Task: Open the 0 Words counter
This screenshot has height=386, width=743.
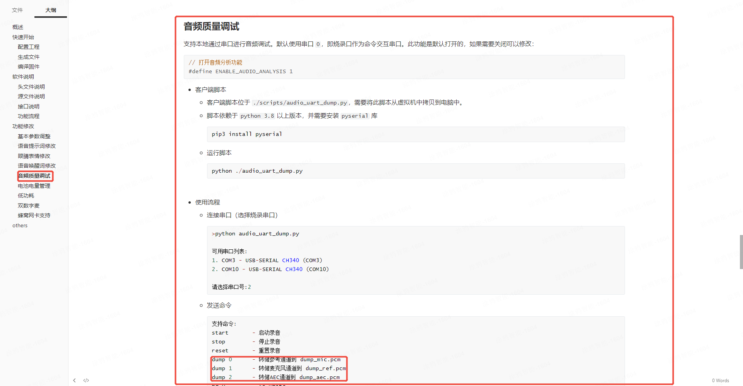Action: coord(720,381)
